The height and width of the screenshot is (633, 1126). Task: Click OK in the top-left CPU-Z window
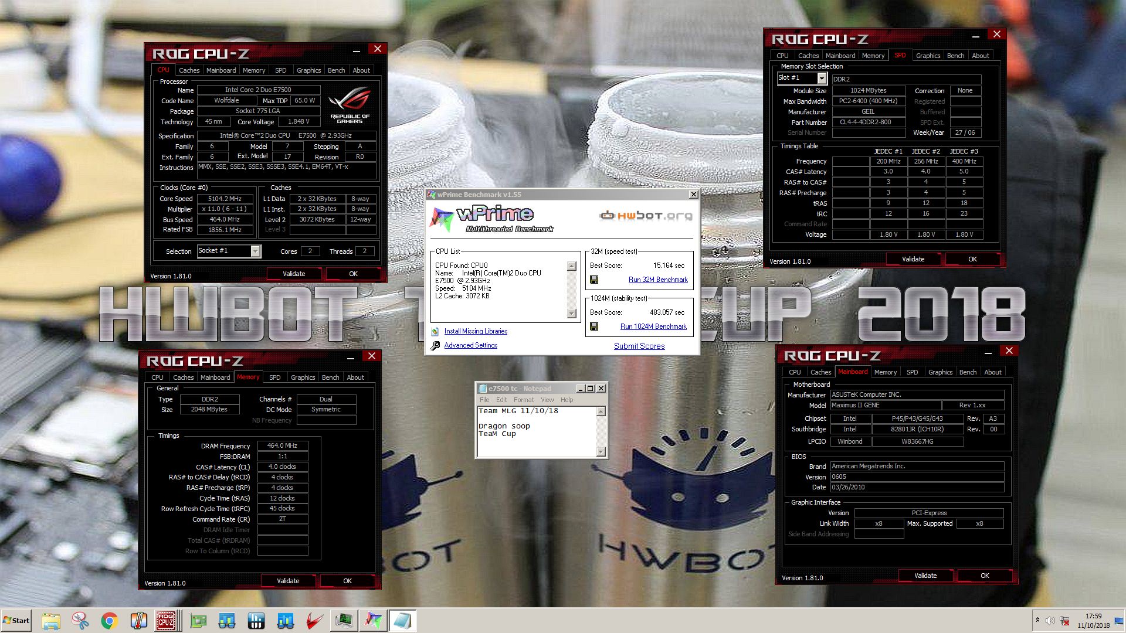click(353, 274)
